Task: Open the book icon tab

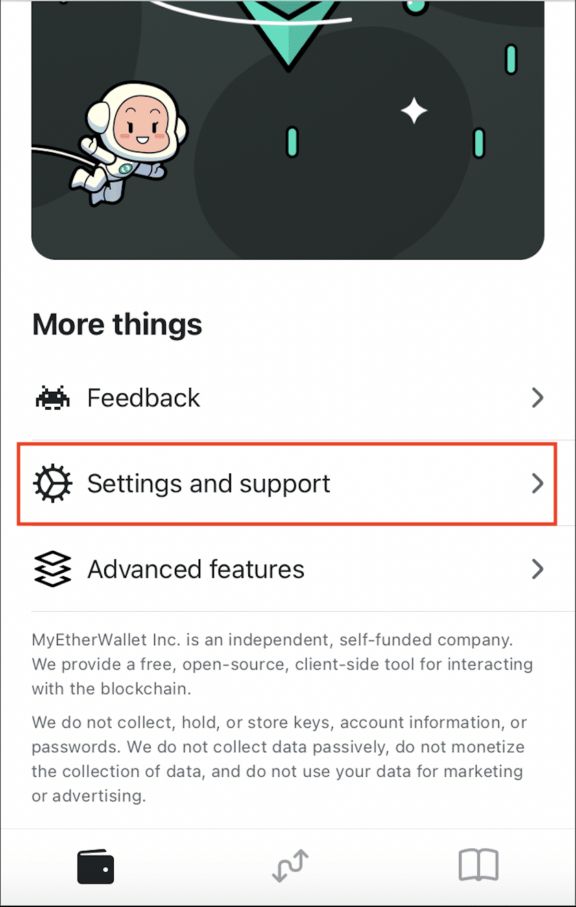Action: click(478, 867)
